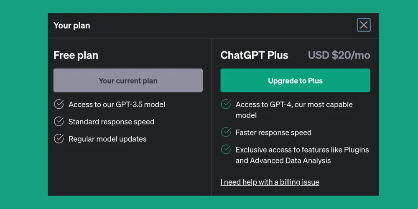
Task: Click the checkmark icon next to Standard response speed
Action: (x=59, y=122)
